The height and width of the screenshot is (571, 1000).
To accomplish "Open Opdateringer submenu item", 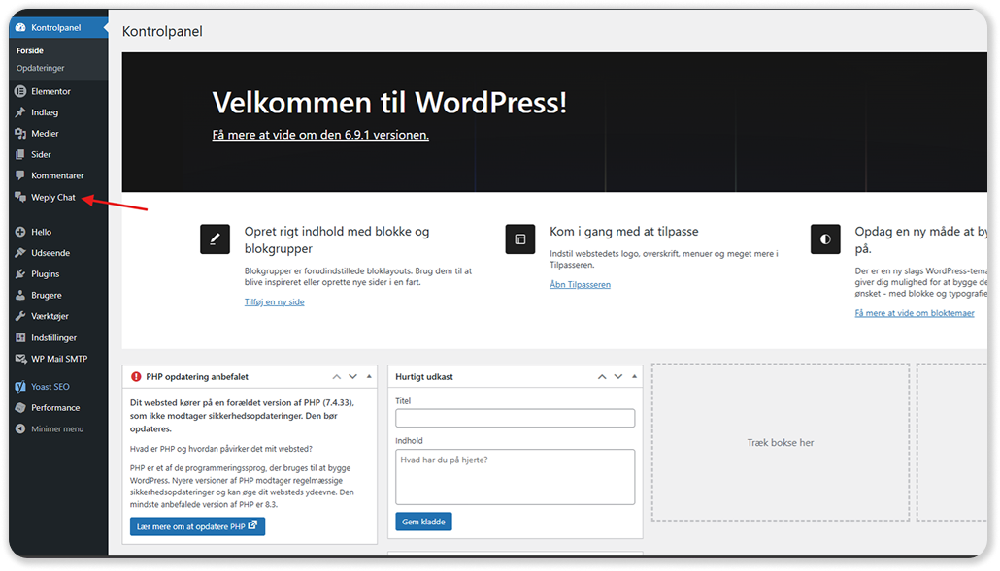I will click(x=40, y=68).
